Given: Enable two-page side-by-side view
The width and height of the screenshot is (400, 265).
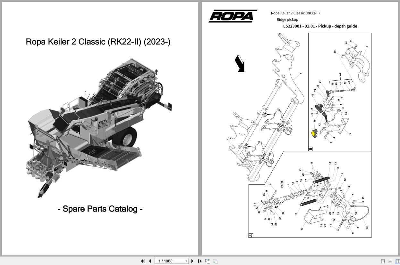Looking at the screenshot, I should click(397, 261).
